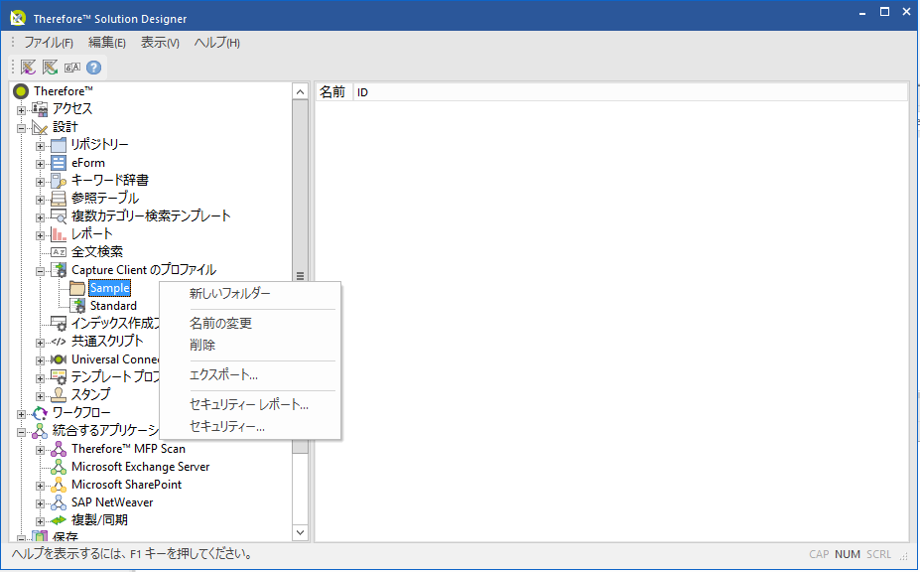920x572 pixels.
Task: Expand the SAP NetWeaver node
Action: point(40,503)
